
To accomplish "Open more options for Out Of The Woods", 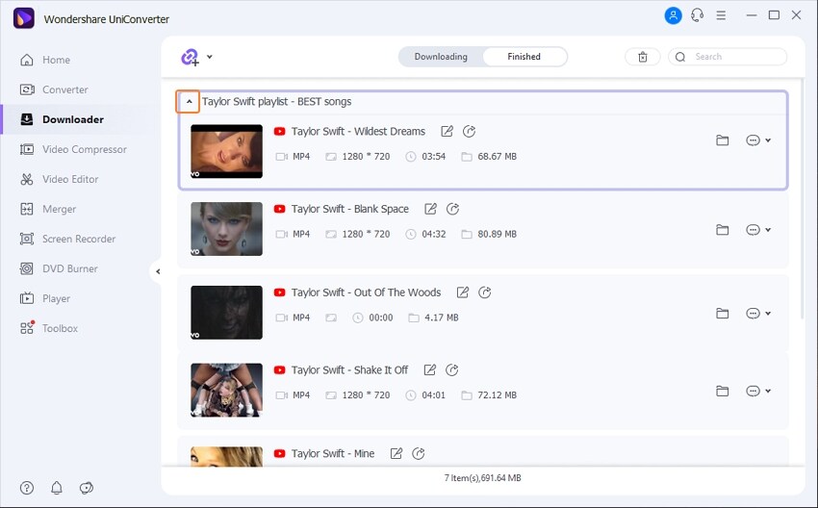I will (x=753, y=314).
